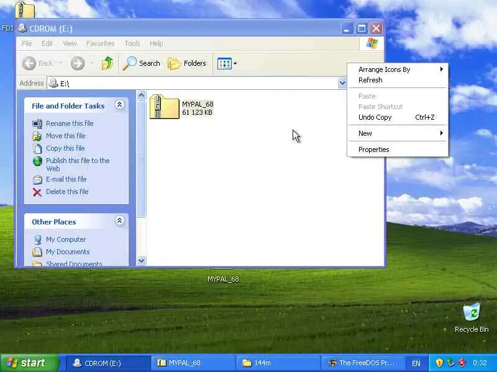Open the Views dropdown arrow
The height and width of the screenshot is (372, 497).
(235, 64)
